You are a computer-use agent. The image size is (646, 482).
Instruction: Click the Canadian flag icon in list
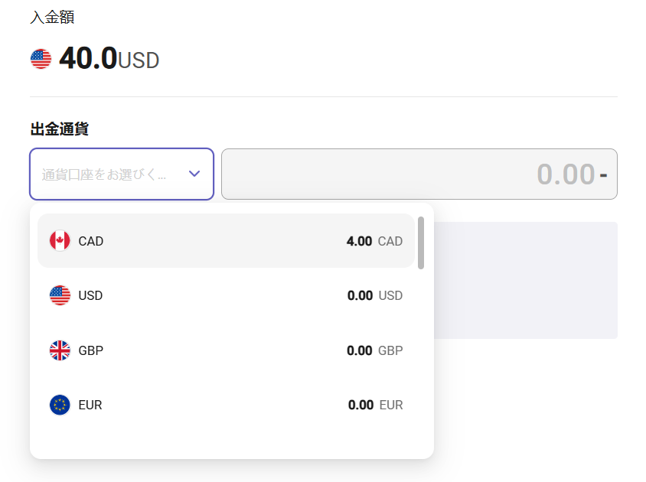click(60, 240)
